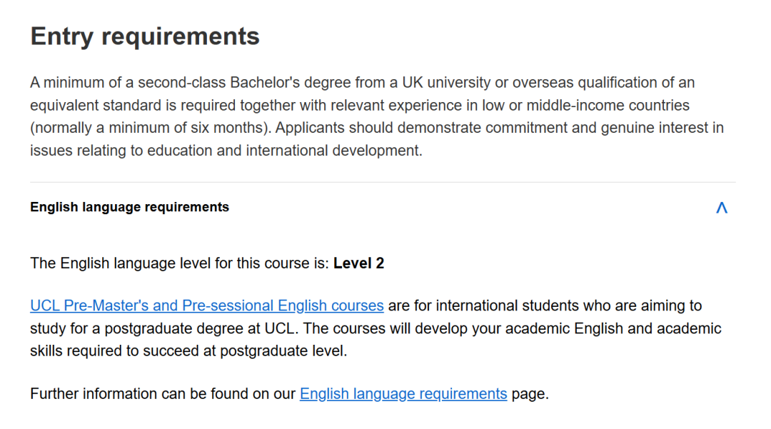This screenshot has width=771, height=429.
Task: Click the 'English language requirements' accordion heading
Action: point(129,207)
